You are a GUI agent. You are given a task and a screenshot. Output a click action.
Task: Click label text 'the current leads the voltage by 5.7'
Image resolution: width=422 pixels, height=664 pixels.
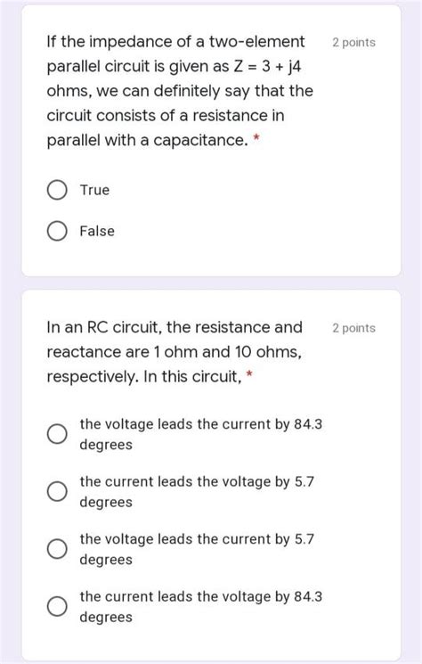(x=197, y=481)
